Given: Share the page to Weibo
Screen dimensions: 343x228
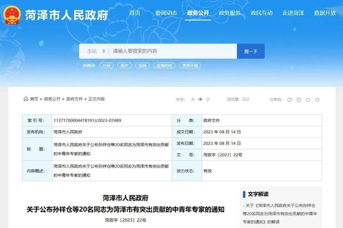Looking at the screenshot, I should (x=299, y=100).
